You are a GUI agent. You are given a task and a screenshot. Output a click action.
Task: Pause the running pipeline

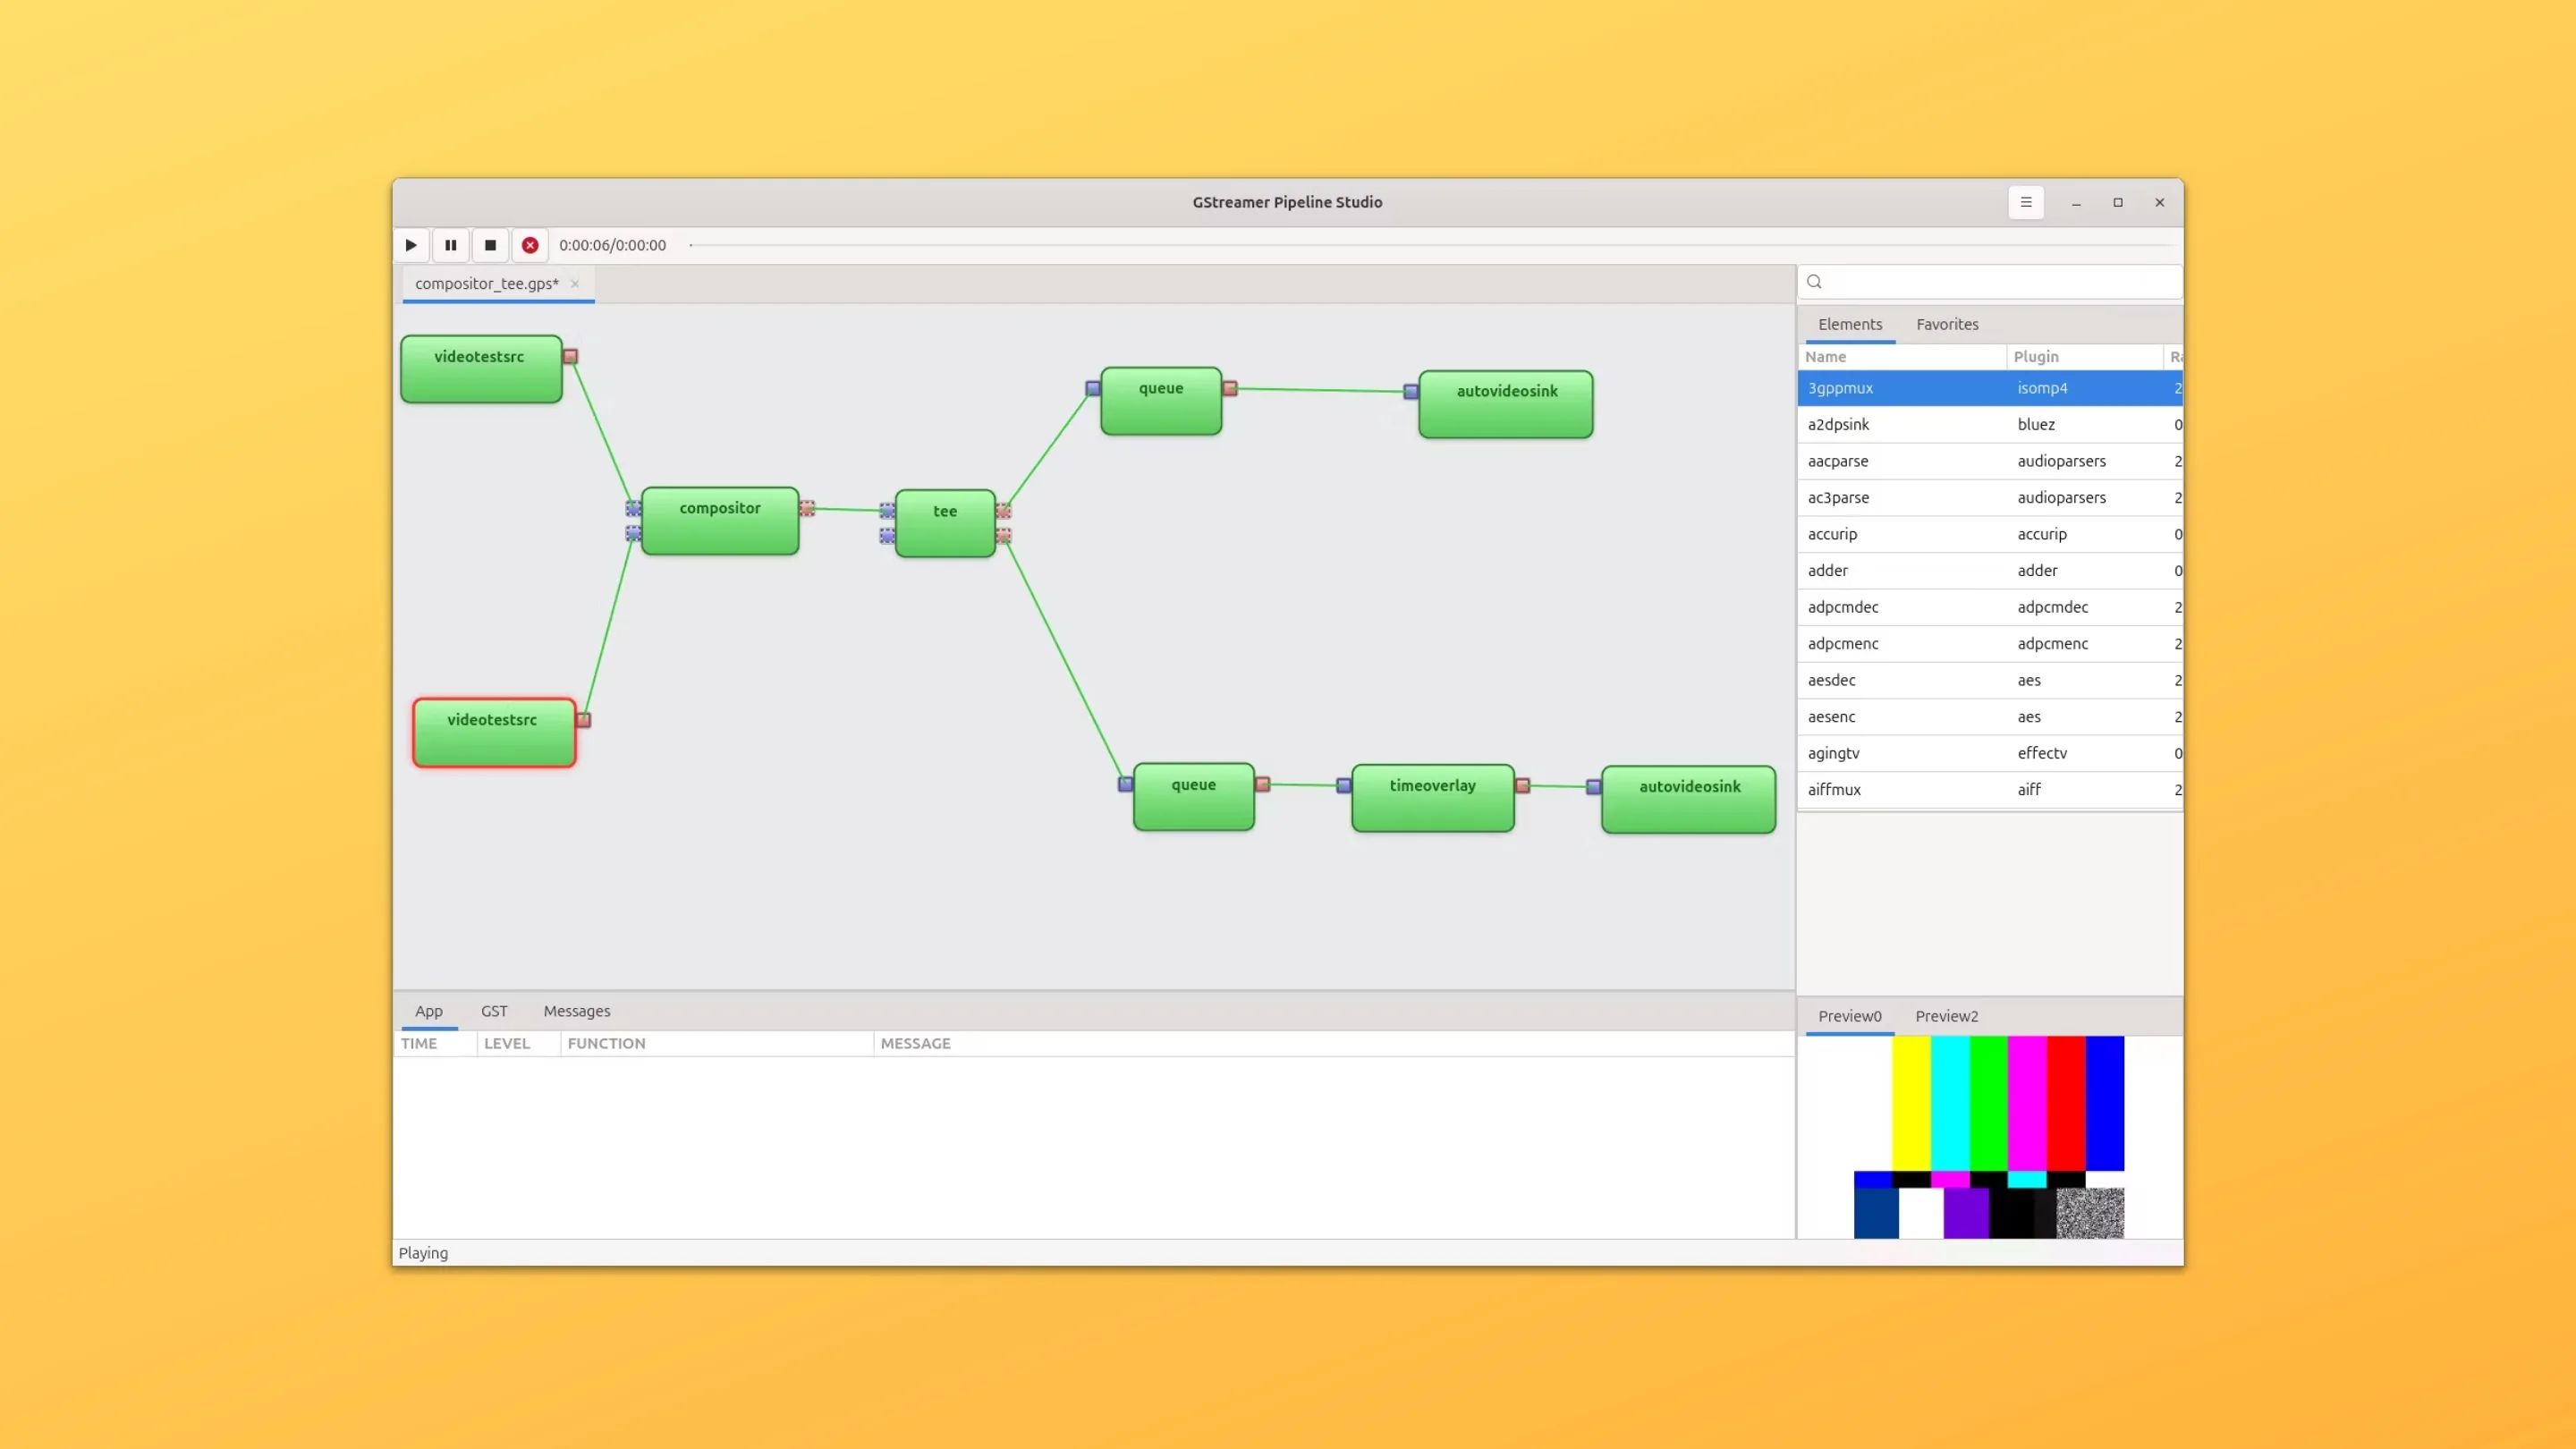click(451, 245)
